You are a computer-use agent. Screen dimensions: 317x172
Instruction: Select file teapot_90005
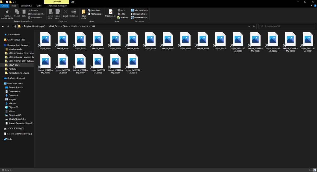coord(133,41)
